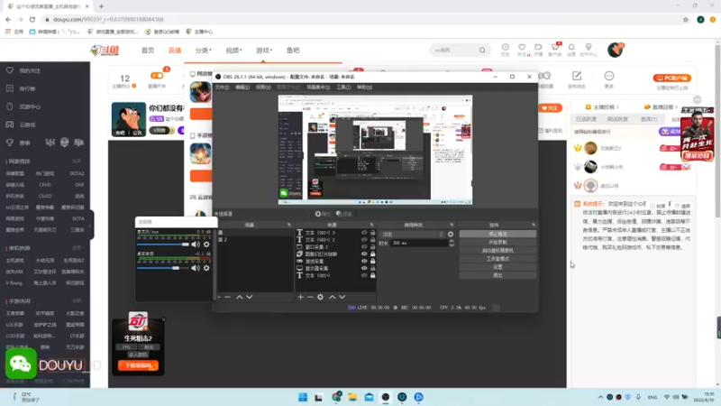Open the OBS 工具 menu

point(343,87)
